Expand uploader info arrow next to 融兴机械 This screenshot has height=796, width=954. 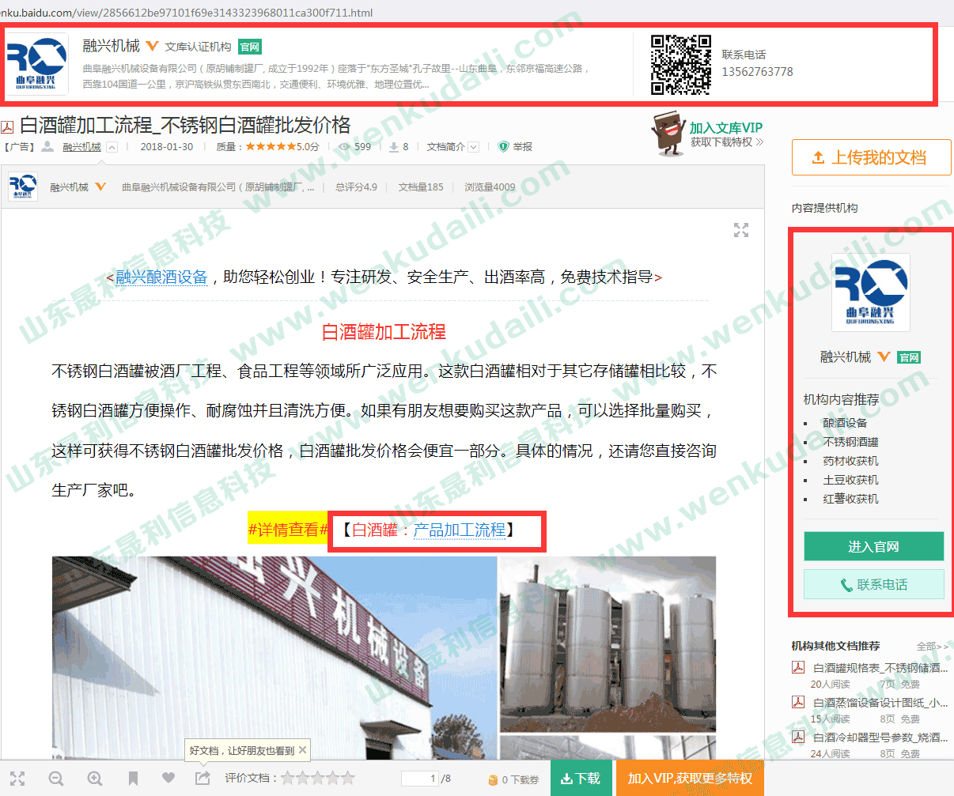click(112, 147)
